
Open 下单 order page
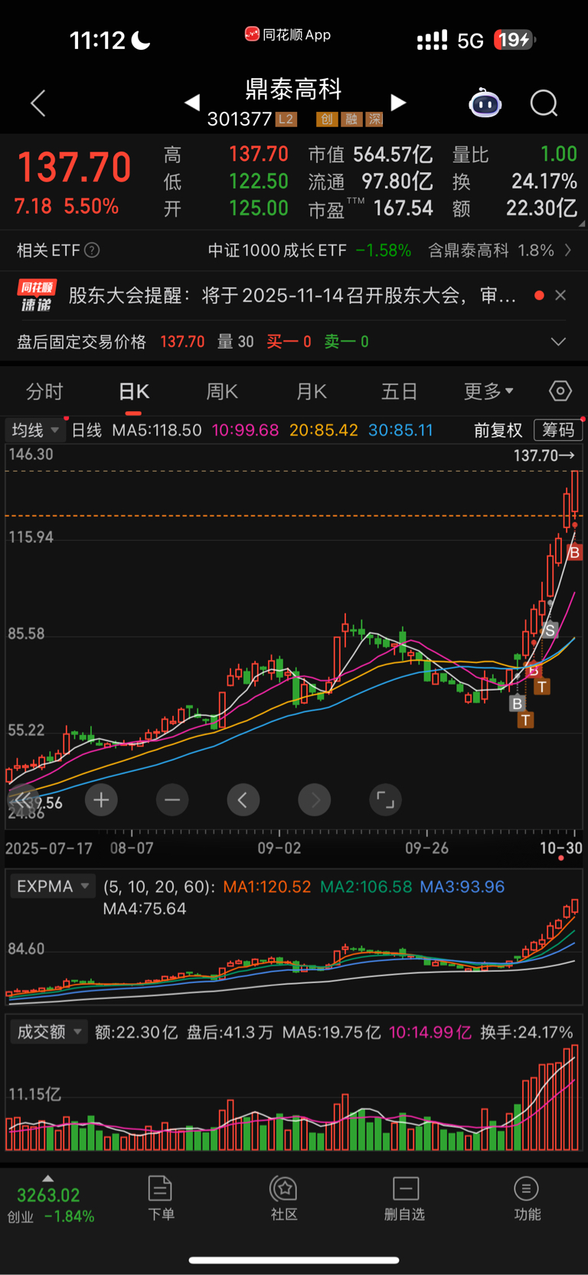(161, 1198)
